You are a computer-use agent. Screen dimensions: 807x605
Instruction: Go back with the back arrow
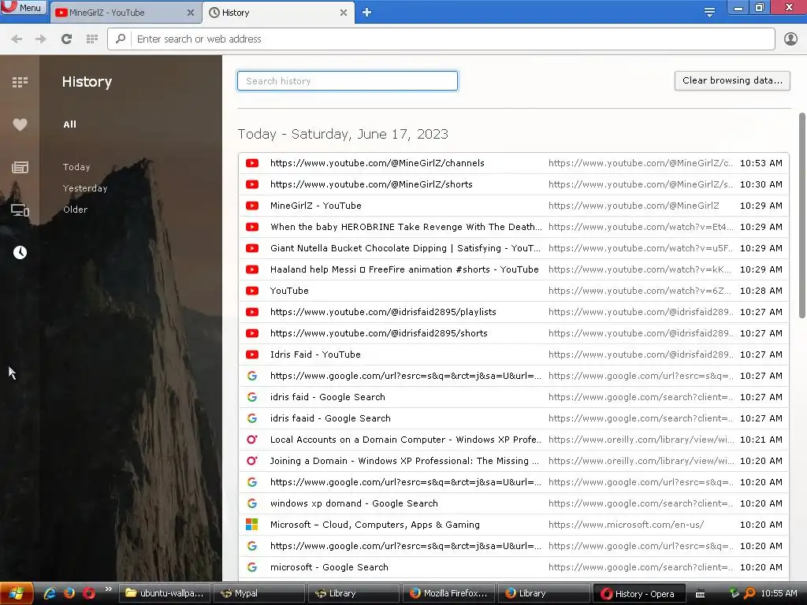point(17,39)
